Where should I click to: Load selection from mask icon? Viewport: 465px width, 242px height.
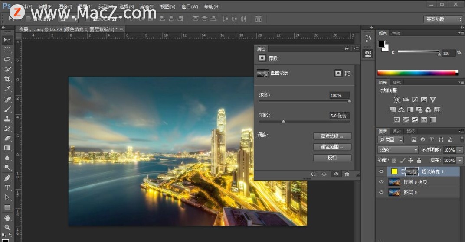pyautogui.click(x=314, y=174)
